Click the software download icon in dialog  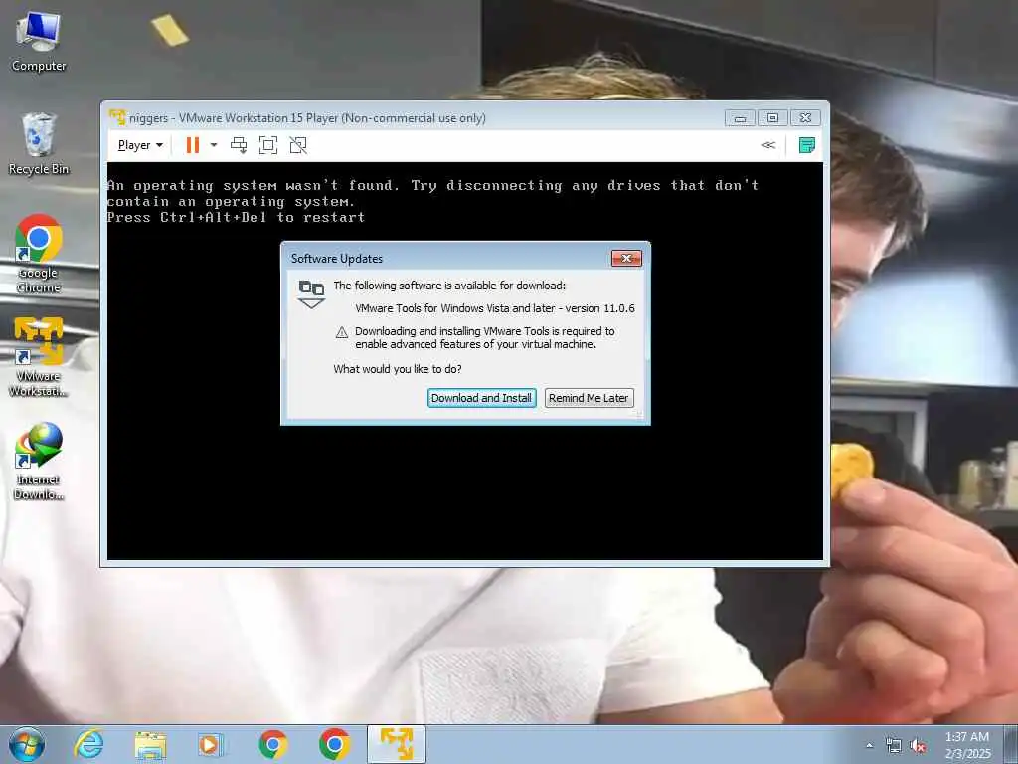coord(311,294)
